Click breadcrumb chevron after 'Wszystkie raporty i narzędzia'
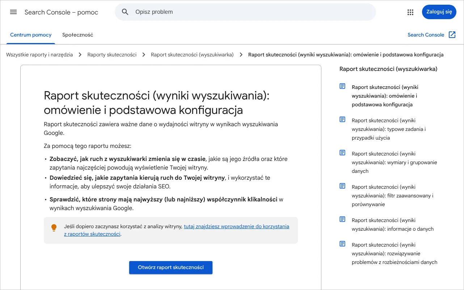This screenshot has height=290, width=464. click(80, 55)
